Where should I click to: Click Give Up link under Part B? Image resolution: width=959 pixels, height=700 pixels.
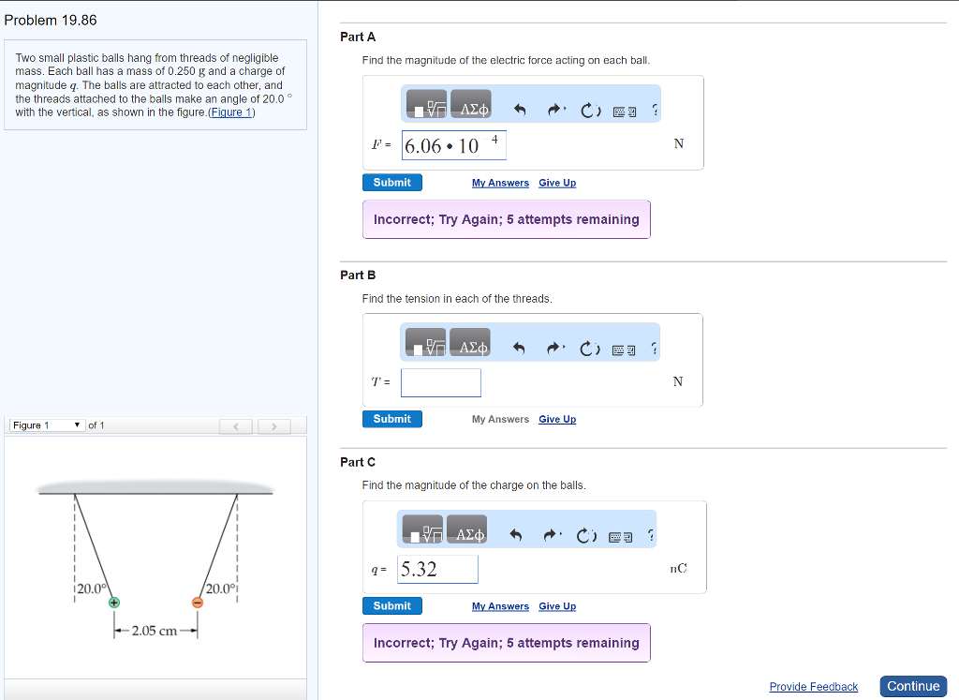tap(557, 420)
